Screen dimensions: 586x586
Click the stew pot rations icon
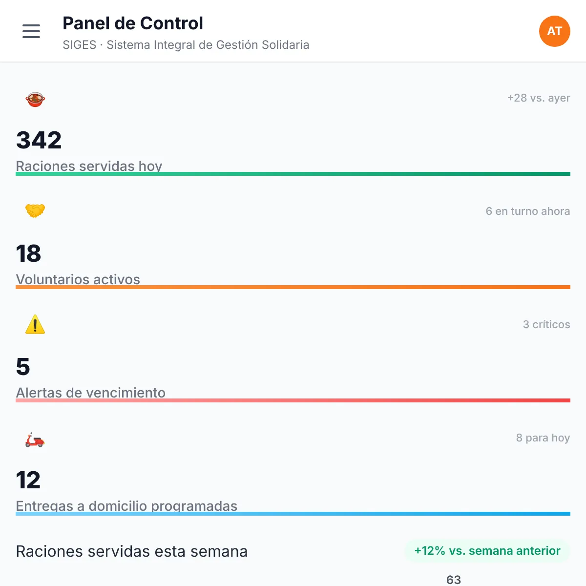point(35,99)
